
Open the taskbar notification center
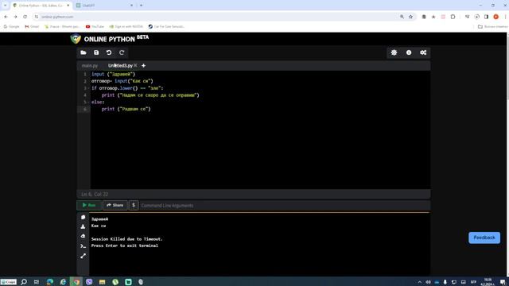[x=503, y=282]
